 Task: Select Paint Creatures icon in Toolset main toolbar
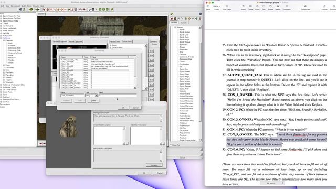pos(44,9)
